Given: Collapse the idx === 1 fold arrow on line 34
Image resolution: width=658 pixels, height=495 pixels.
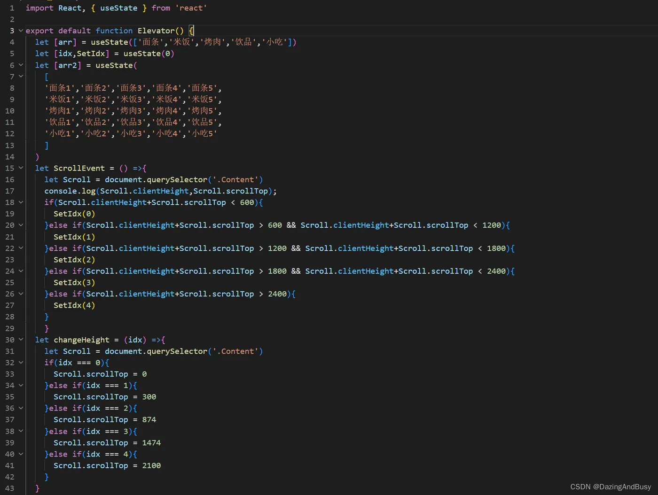Looking at the screenshot, I should tap(21, 385).
